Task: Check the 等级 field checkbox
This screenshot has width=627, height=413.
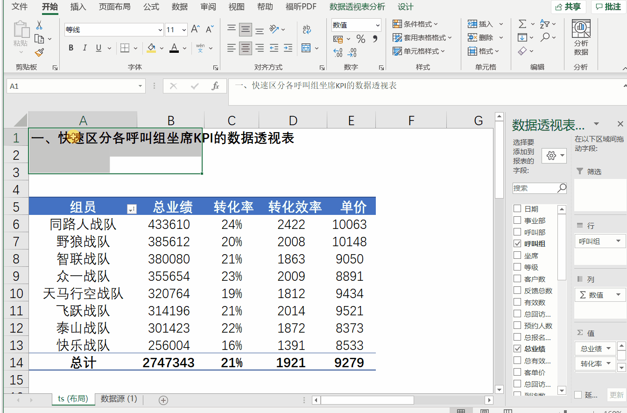Action: tap(517, 267)
